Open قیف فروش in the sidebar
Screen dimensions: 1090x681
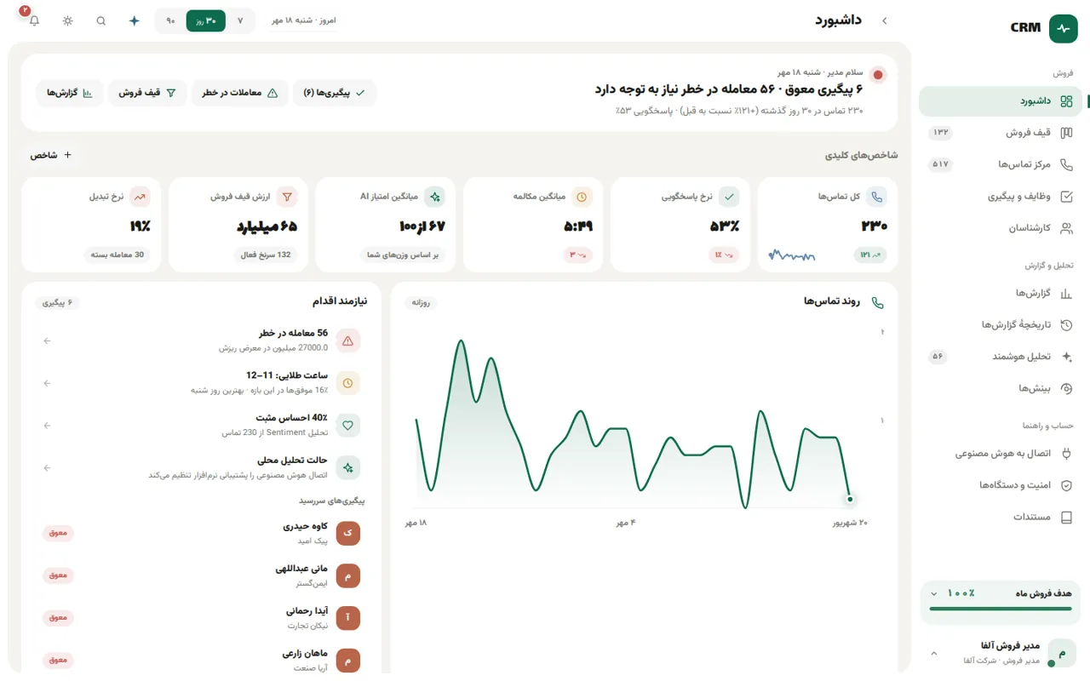[1001, 133]
